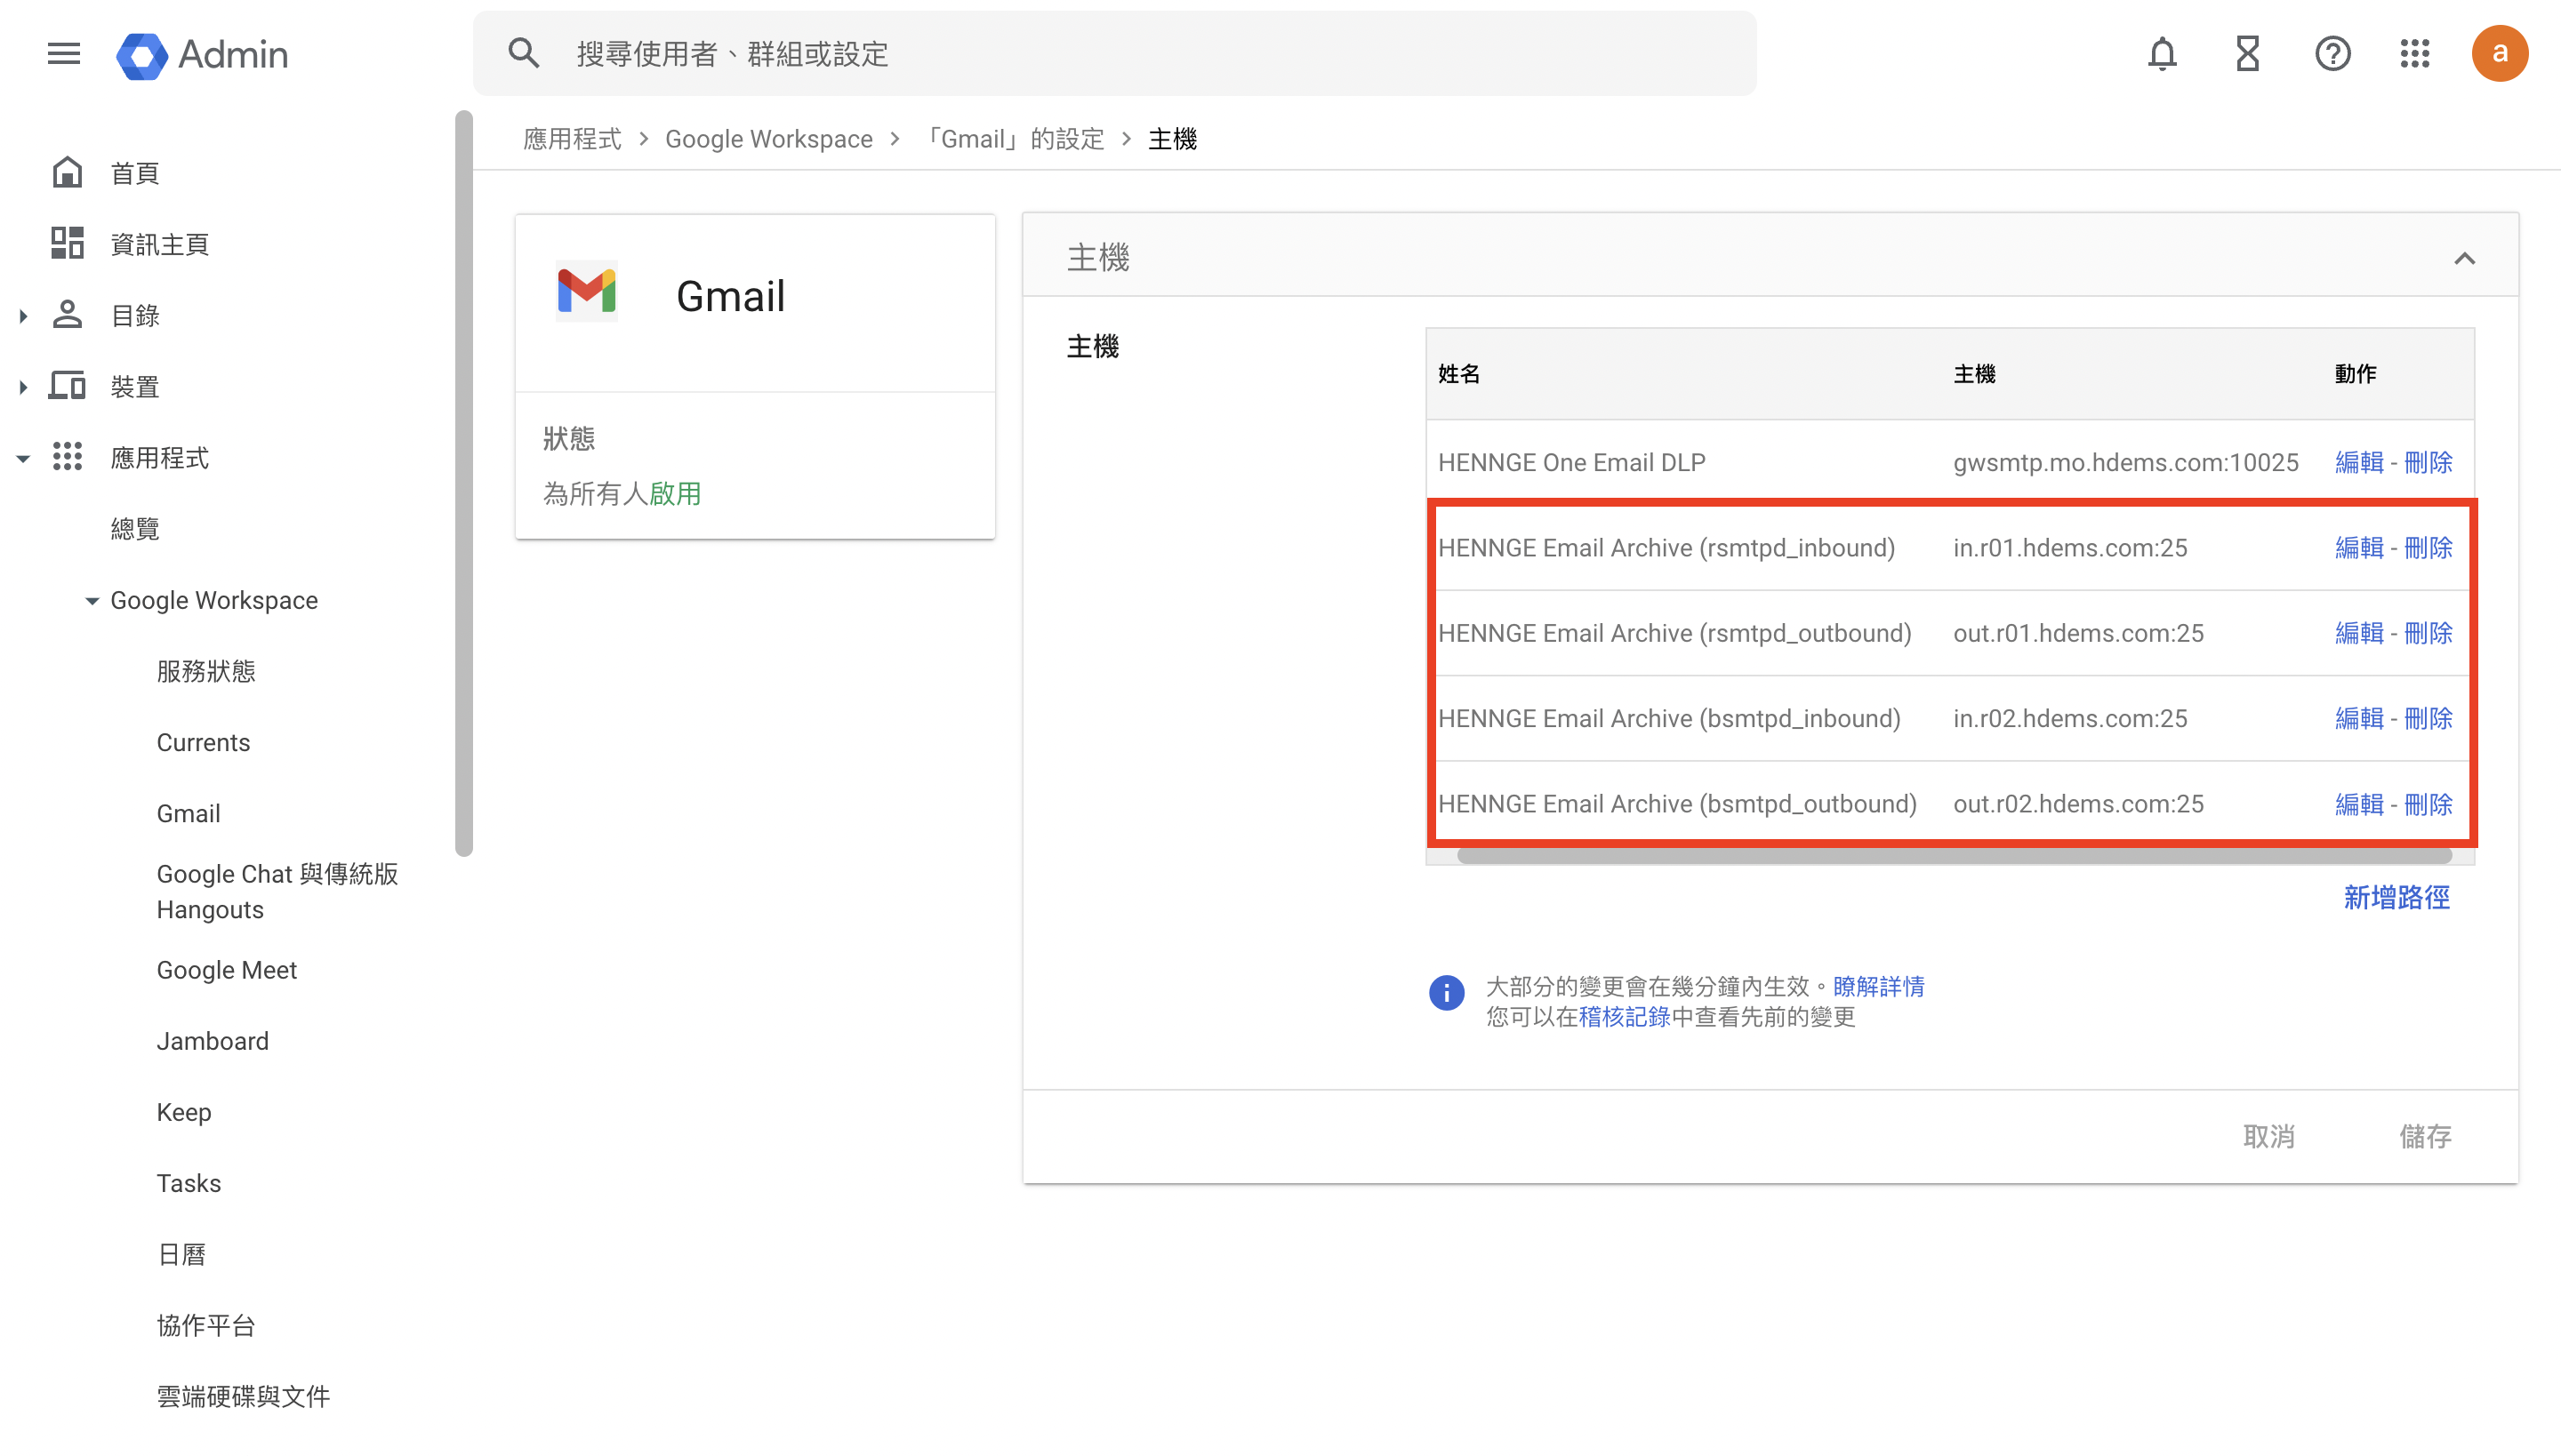The image size is (2561, 1456).
Task: Delete the rsmtpd_inbound host
Action: click(x=2428, y=547)
